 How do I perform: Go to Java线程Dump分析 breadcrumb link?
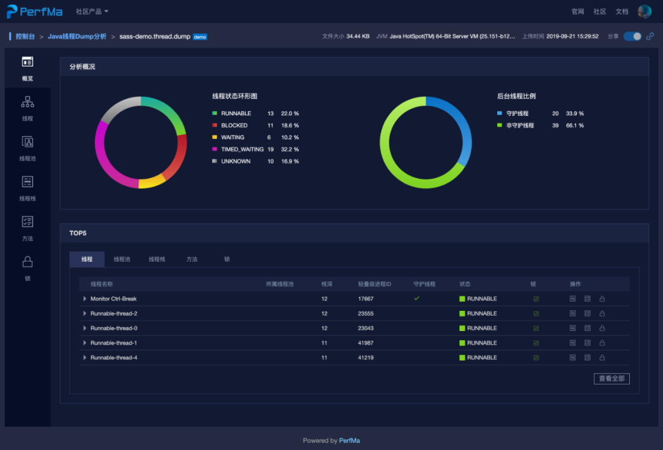[x=77, y=36]
